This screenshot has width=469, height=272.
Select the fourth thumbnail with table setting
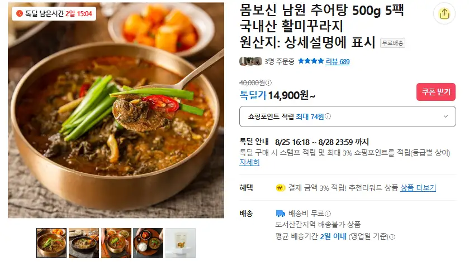click(x=148, y=243)
